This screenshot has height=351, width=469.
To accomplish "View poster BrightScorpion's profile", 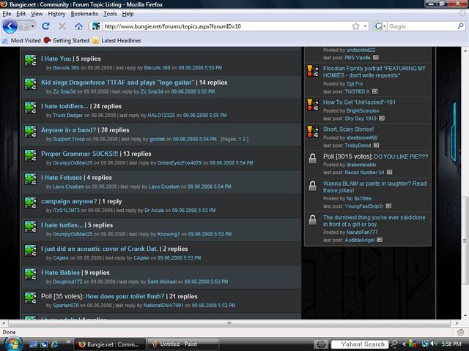I will (x=363, y=110).
